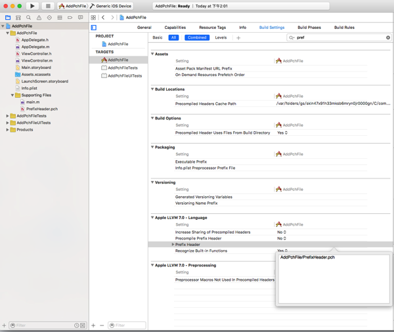Add a new build setting plus
This screenshot has width=394, height=332.
238,37
